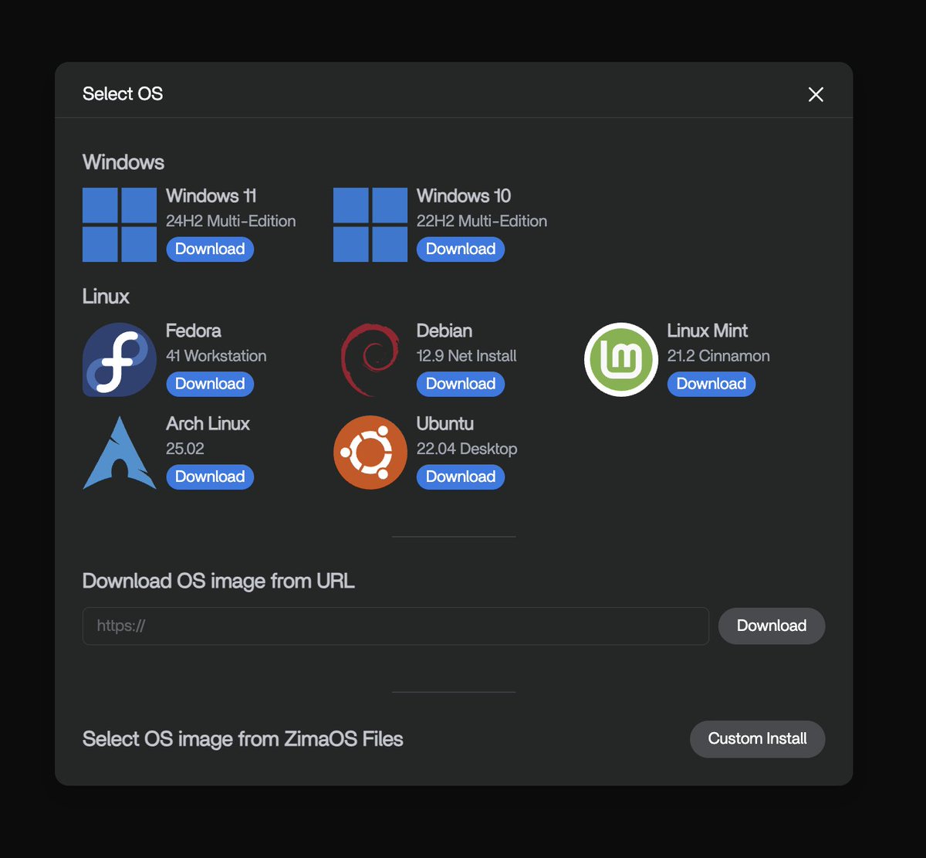The height and width of the screenshot is (858, 926).
Task: Click the 24H2 Multi-Edition version text
Action: [231, 221]
